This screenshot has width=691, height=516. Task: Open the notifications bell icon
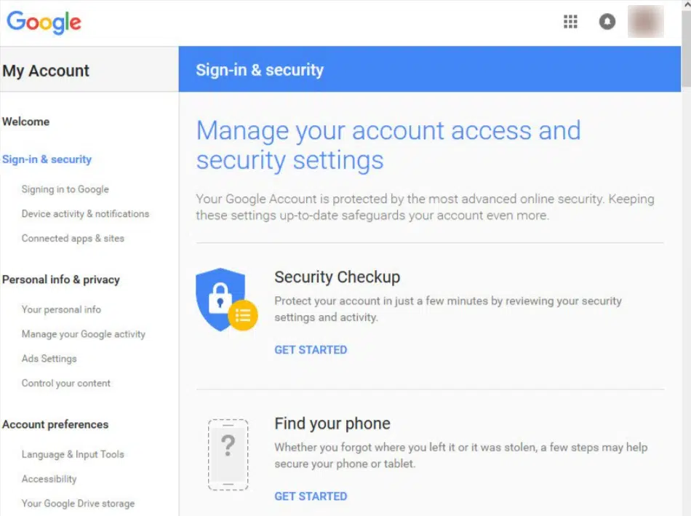pos(607,22)
